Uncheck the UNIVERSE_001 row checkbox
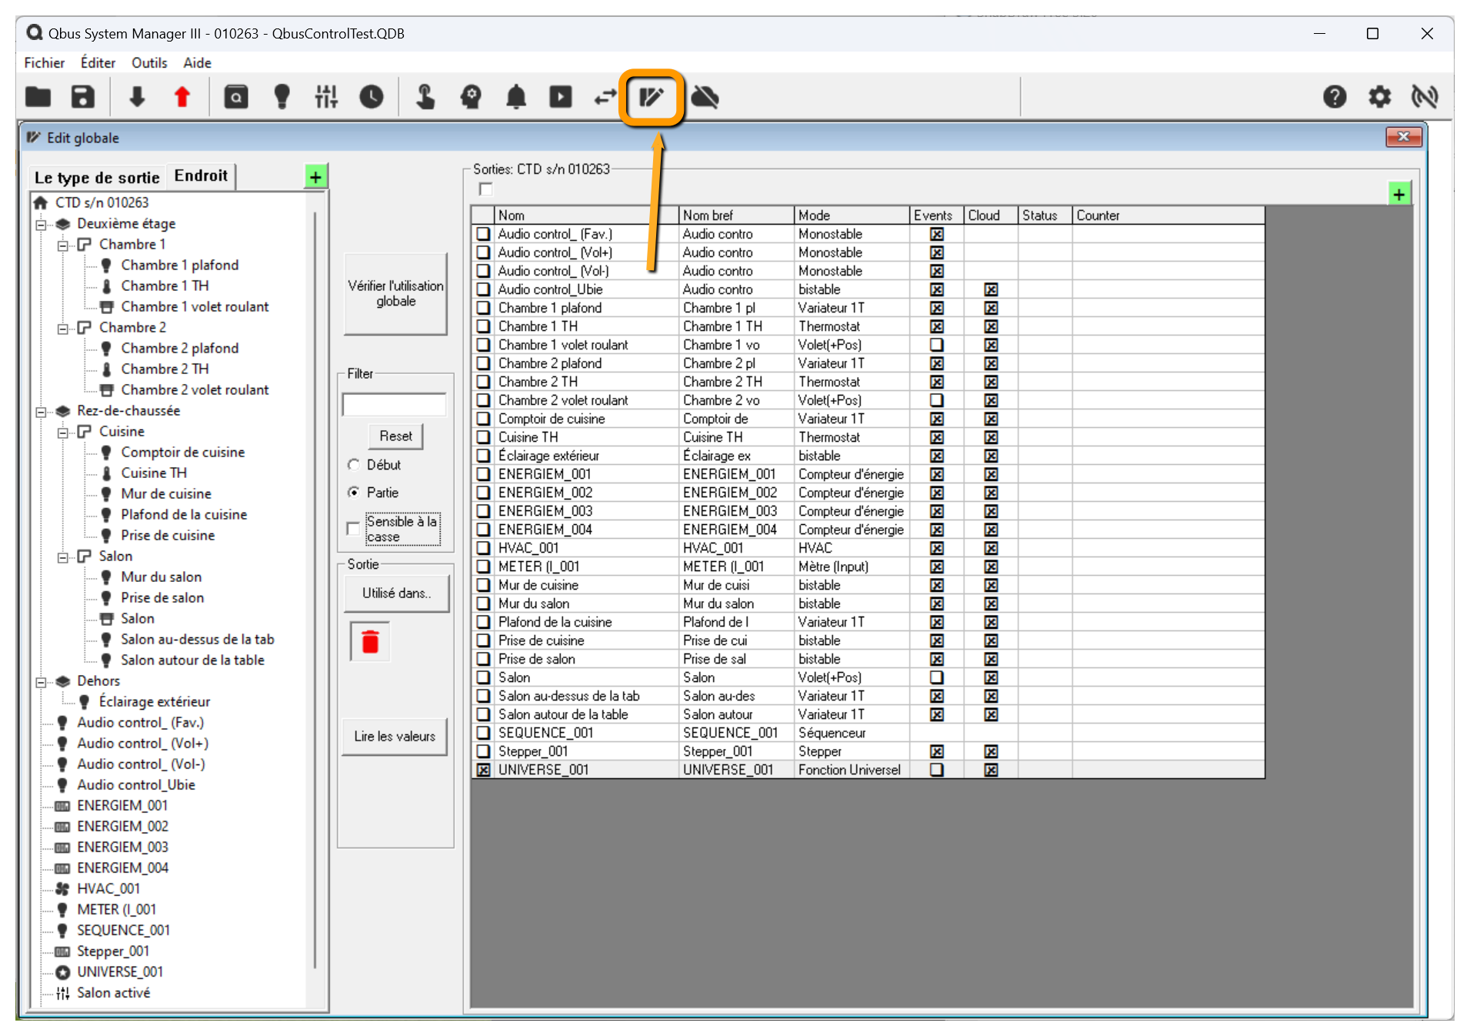The height and width of the screenshot is (1036, 1470). (x=483, y=770)
